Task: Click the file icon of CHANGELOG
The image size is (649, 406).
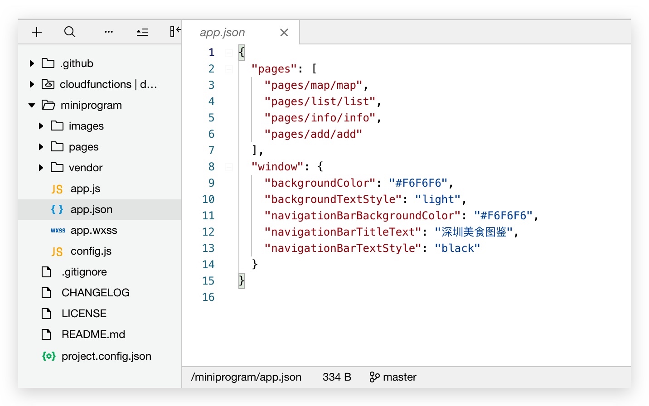Action: pyautogui.click(x=46, y=293)
